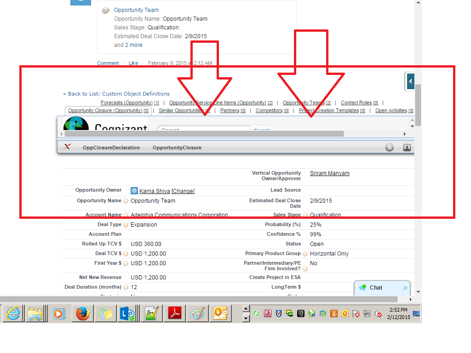Viewport: 471px width, 353px height.
Task: Open Karna Shiva owner profile link
Action: pos(155,191)
